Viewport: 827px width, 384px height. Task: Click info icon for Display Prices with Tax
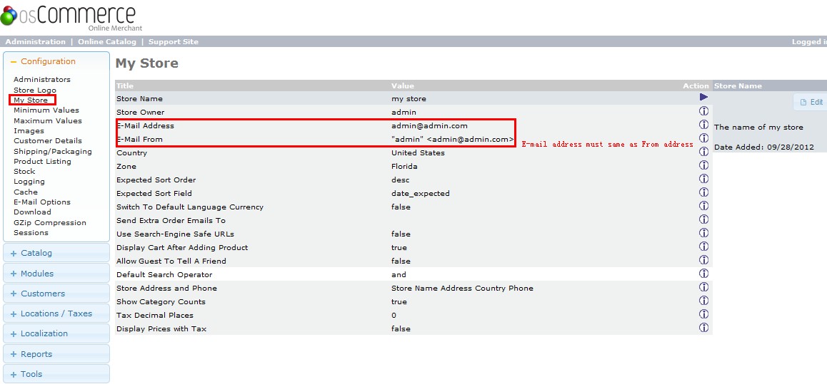point(703,328)
